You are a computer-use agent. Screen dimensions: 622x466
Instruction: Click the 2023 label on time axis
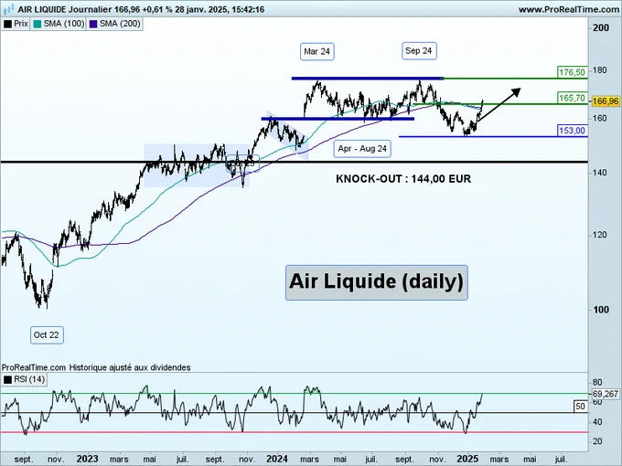(87, 459)
